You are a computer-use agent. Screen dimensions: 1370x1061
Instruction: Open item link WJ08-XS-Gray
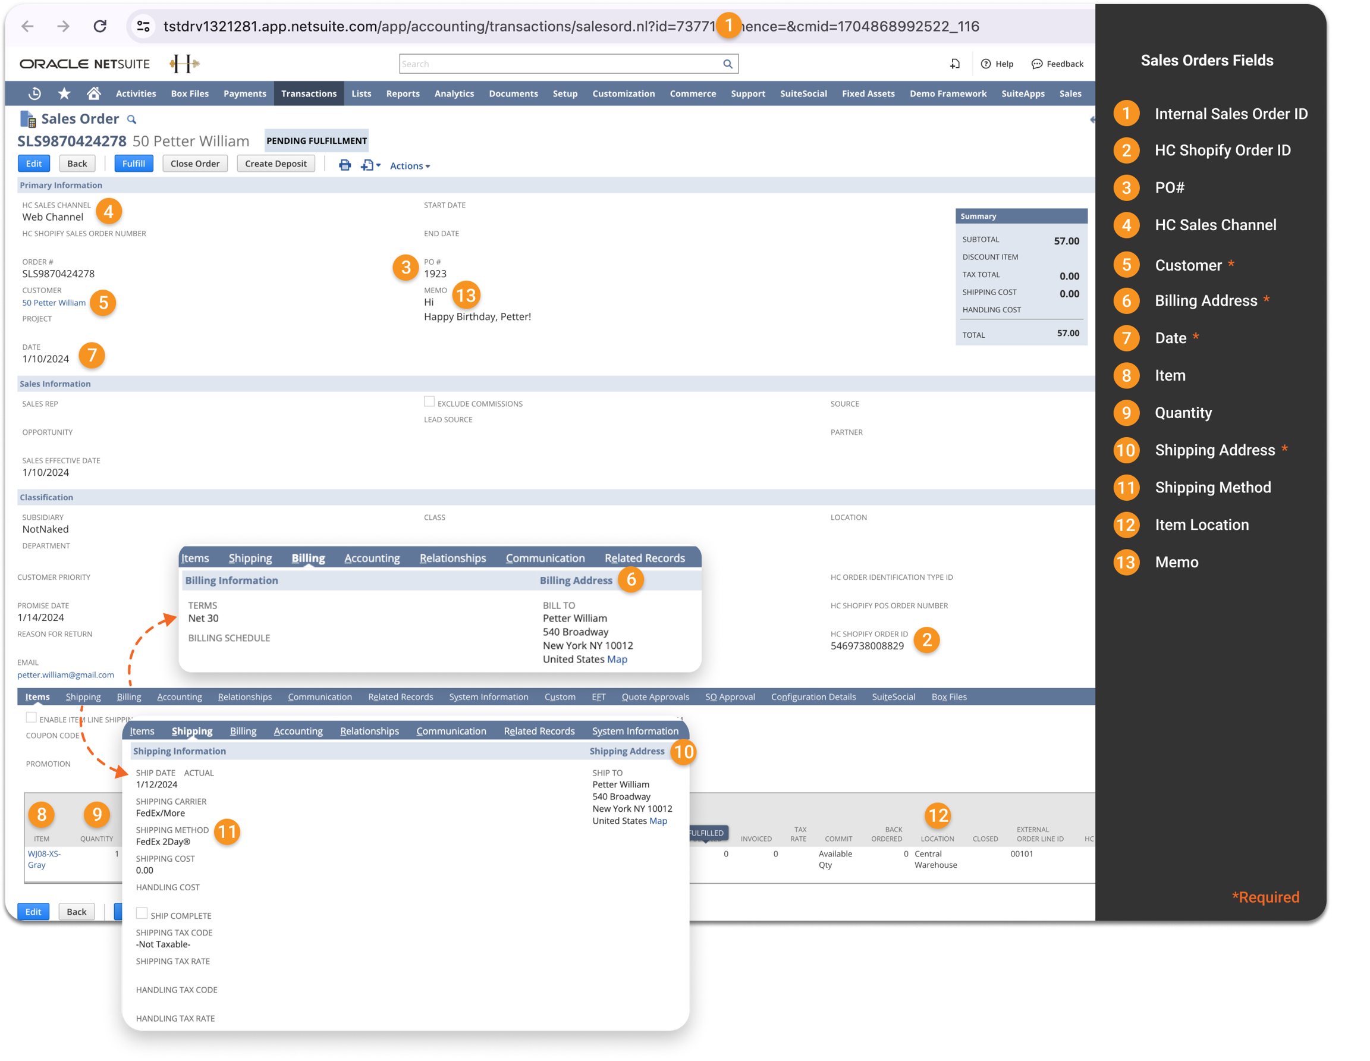pyautogui.click(x=44, y=859)
